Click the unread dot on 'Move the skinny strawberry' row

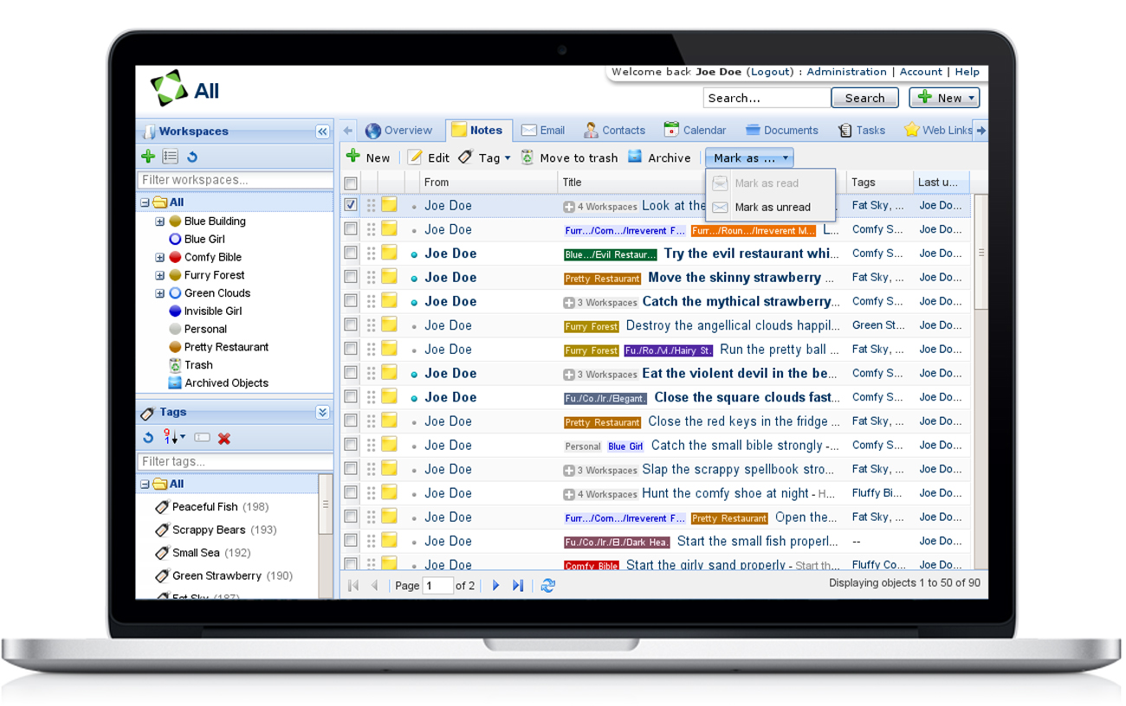coord(415,279)
